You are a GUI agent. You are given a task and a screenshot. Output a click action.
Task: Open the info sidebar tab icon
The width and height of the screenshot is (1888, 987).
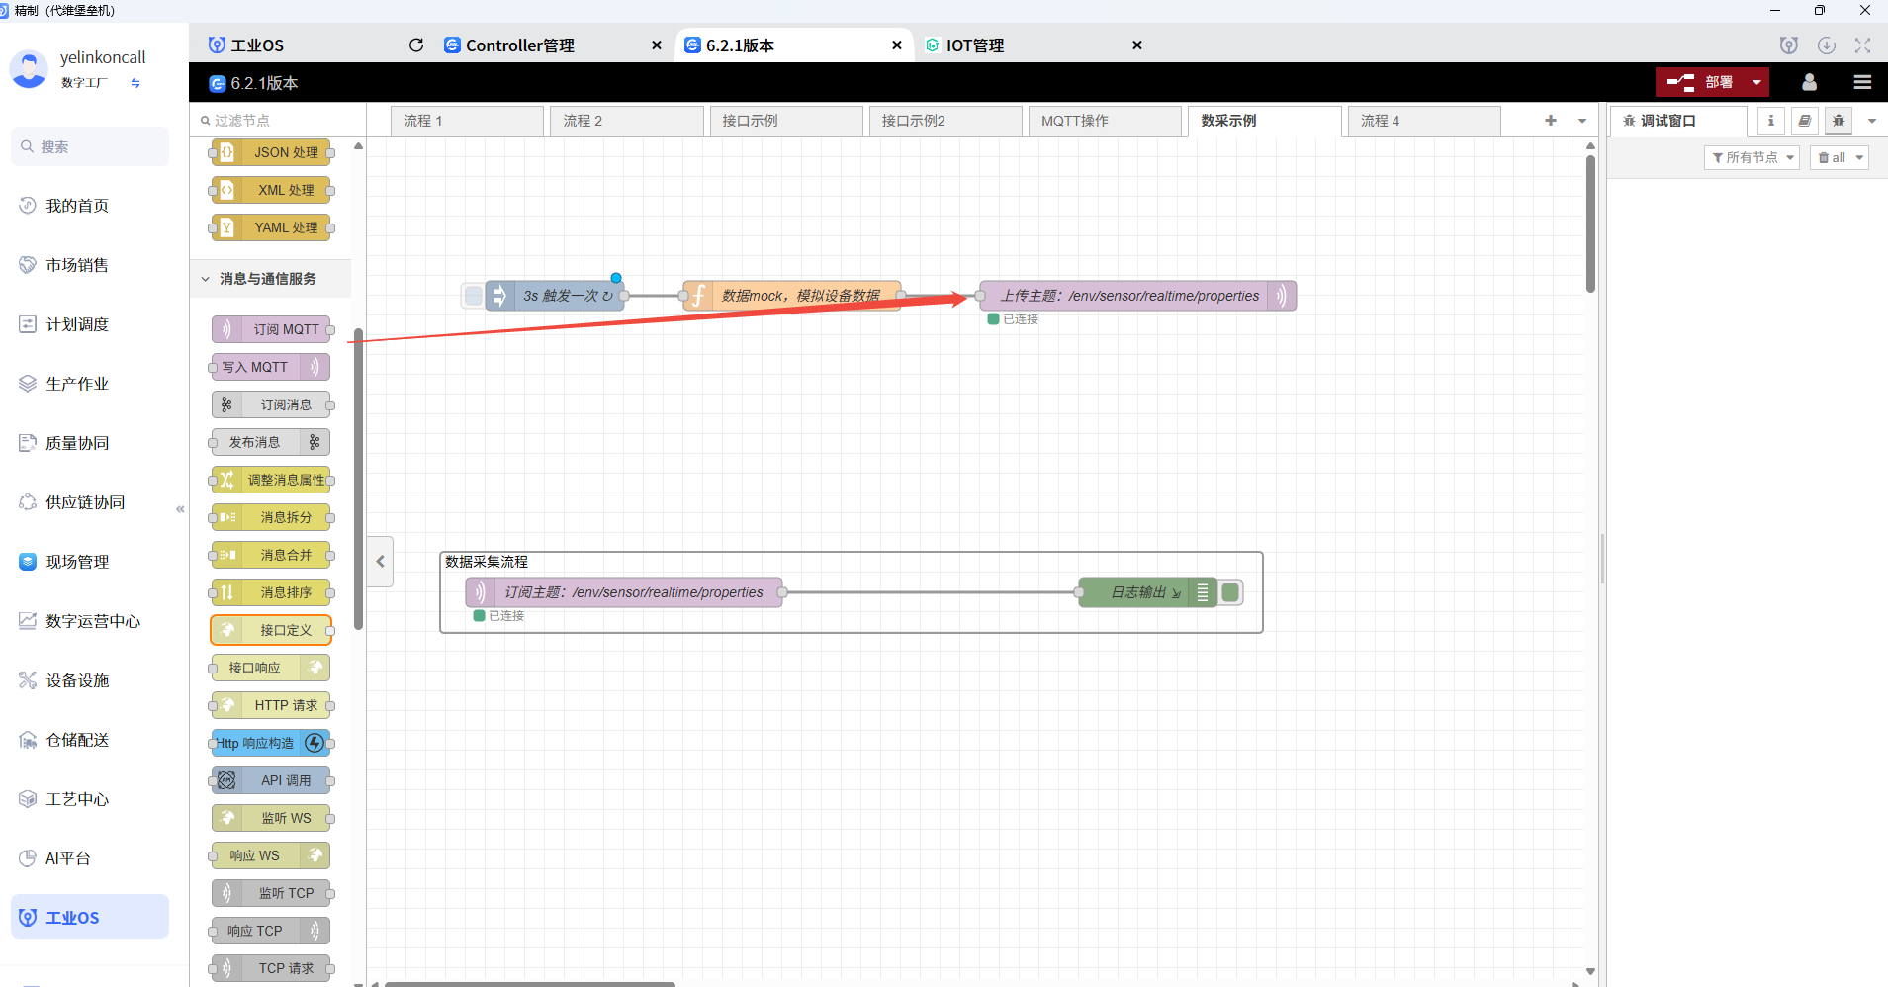(x=1770, y=121)
